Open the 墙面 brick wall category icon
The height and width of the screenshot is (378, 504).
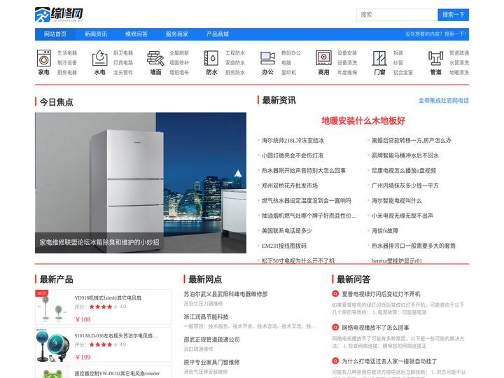(155, 58)
